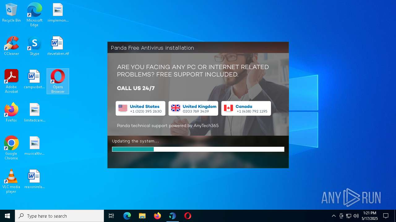Viewport: 396px width, 222px height.
Task: Click the US flag icon
Action: coord(123,108)
